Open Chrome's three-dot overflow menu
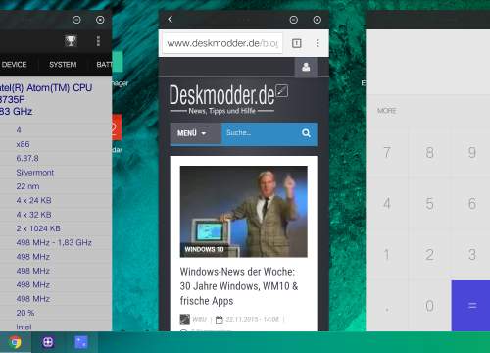 (318, 43)
